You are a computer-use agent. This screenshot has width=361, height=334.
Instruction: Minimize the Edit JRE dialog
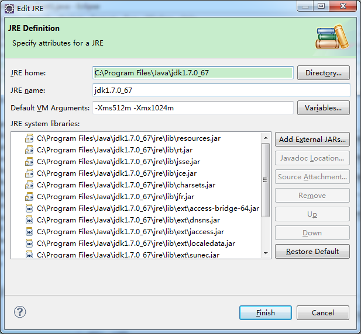[305, 6]
